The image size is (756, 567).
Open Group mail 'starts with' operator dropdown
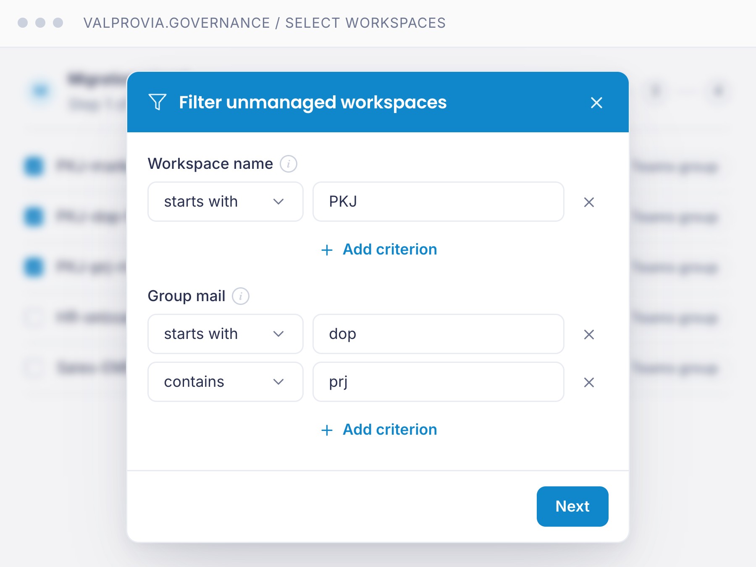click(x=226, y=334)
